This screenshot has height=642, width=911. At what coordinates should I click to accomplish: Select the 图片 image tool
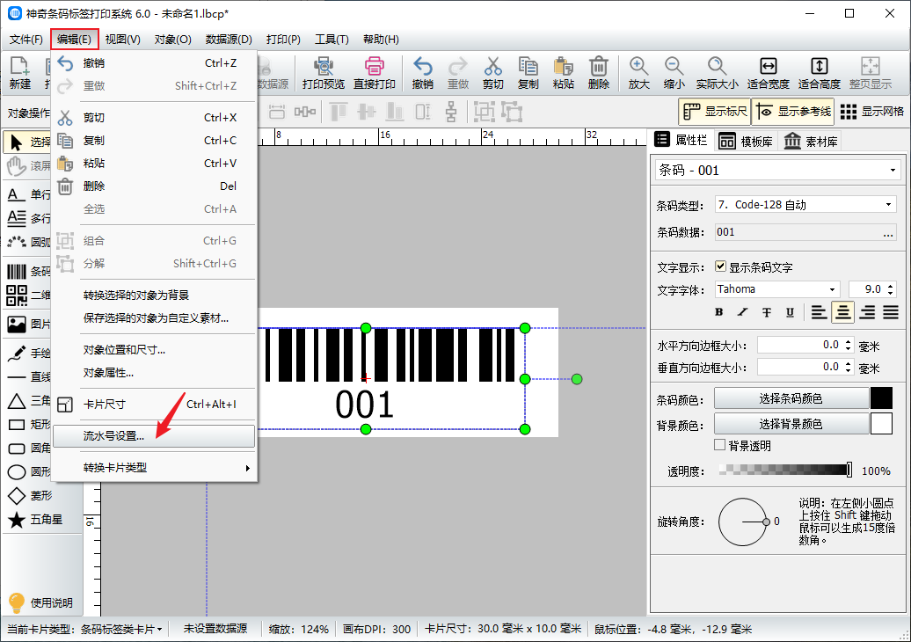click(28, 324)
